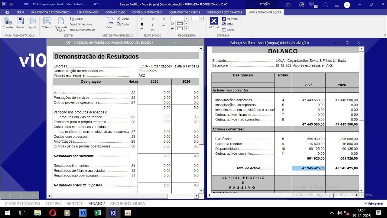Screen dimensions: 387x218
Task: Open the Windows Start menu
Action: 7,213
